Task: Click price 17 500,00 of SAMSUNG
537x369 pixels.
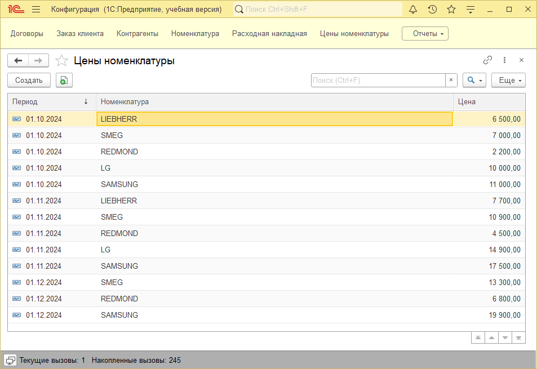Action: (x=504, y=266)
